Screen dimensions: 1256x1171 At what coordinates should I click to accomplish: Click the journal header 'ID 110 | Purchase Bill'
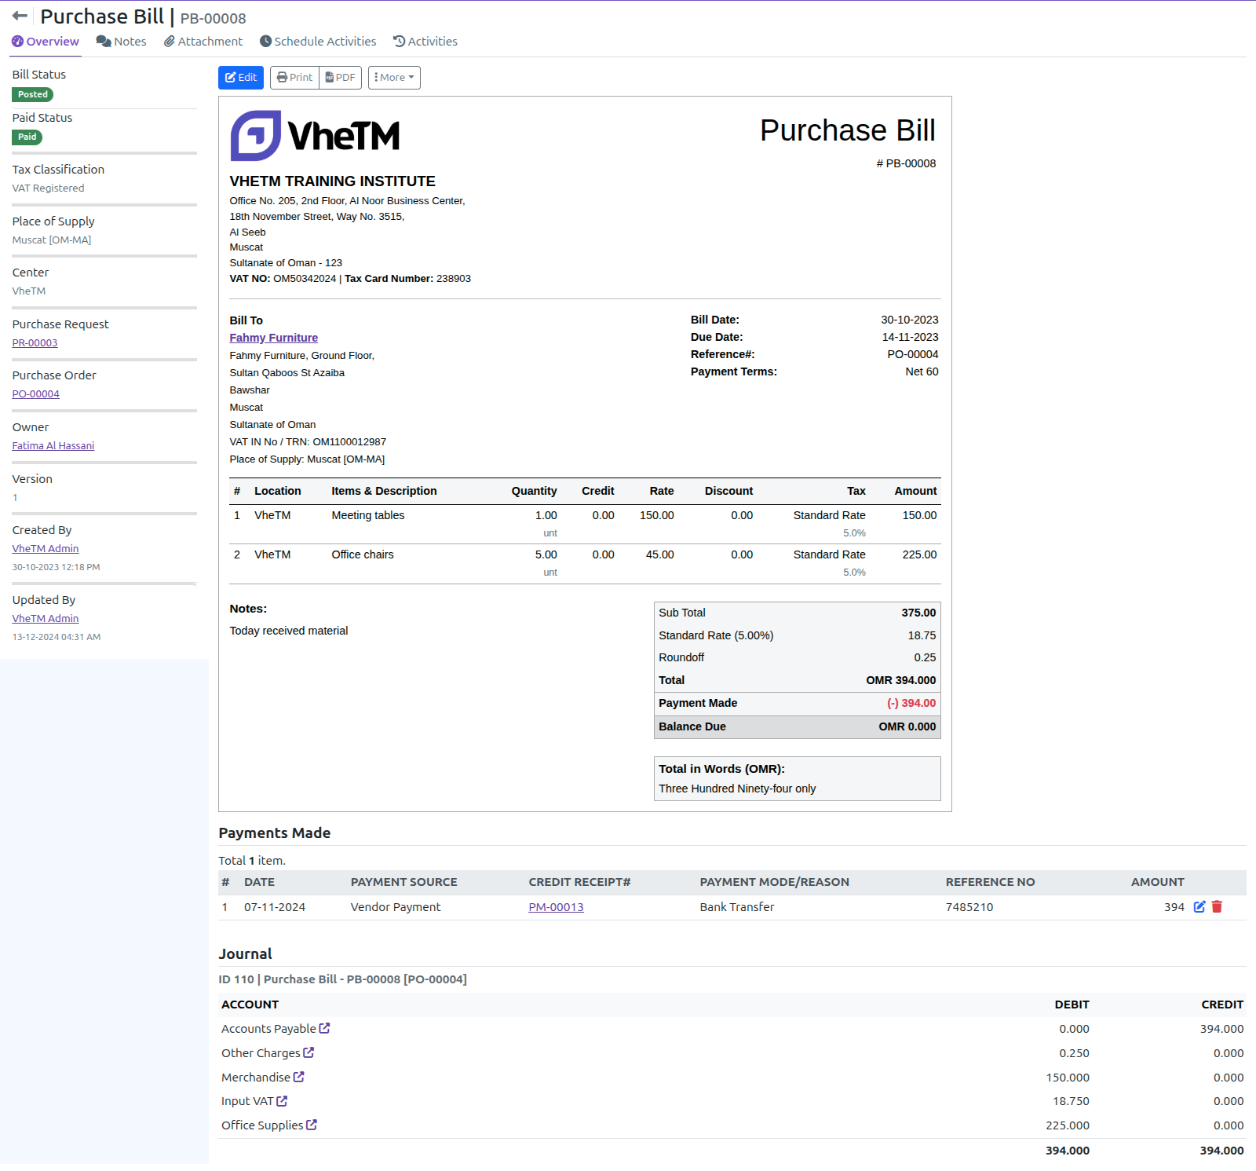342,979
